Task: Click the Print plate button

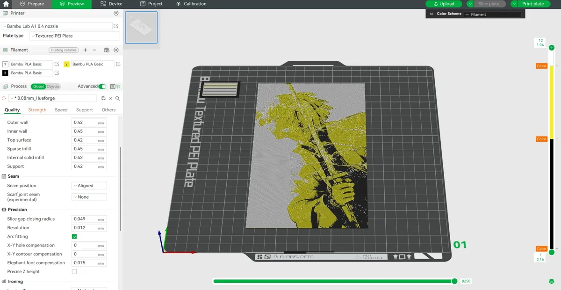Action: [534, 4]
